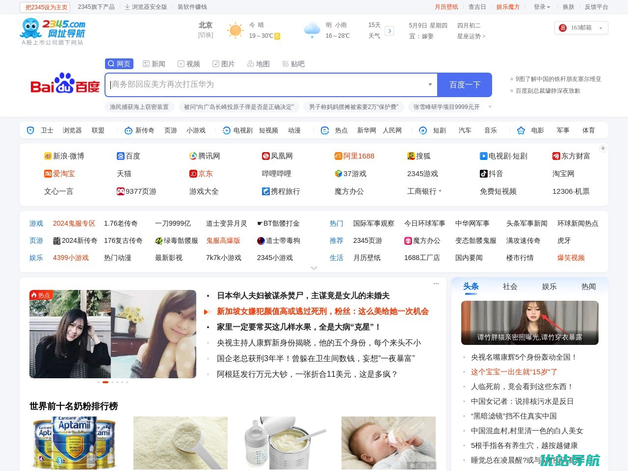This screenshot has height=471, width=628.
Task: Open 37游戏 via its cube icon
Action: [x=339, y=174]
